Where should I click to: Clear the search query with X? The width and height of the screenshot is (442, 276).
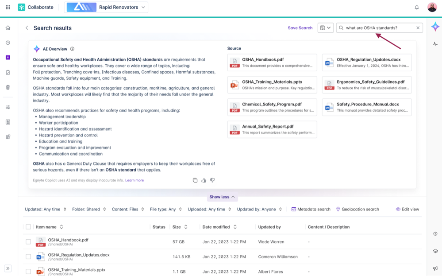[x=418, y=27]
